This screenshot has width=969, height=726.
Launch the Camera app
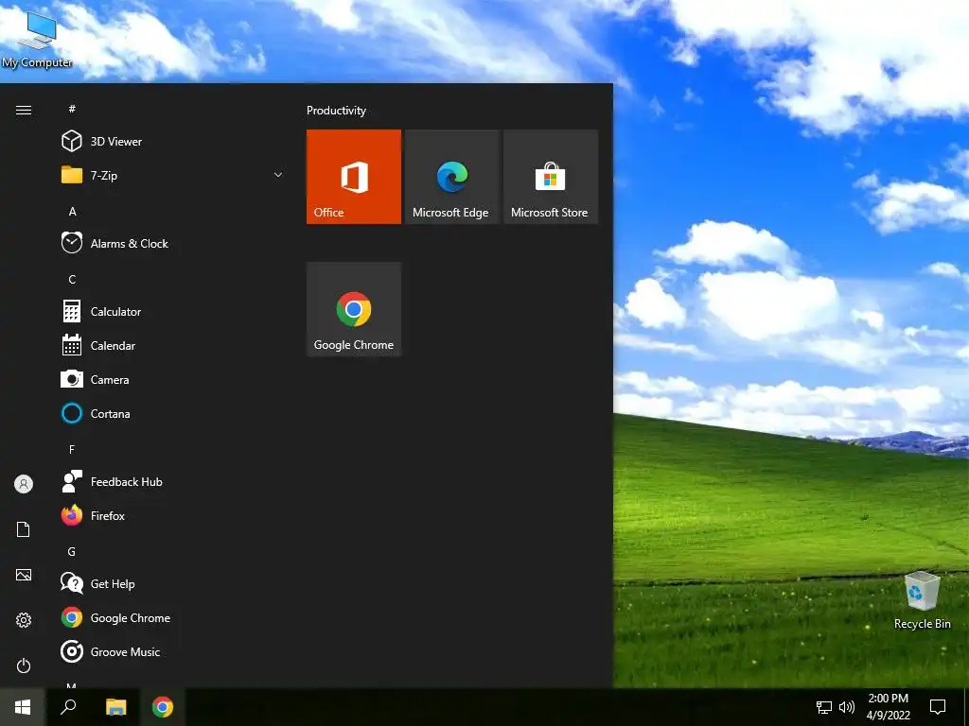(x=173, y=380)
